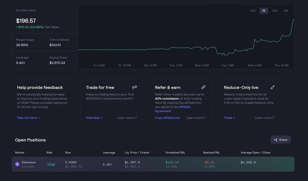The width and height of the screenshot is (308, 181).
Task: Click liquidation price $1,397.0
Action: tap(132, 162)
